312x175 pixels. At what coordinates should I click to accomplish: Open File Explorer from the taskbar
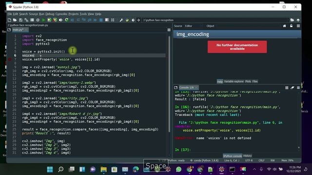[103, 169]
